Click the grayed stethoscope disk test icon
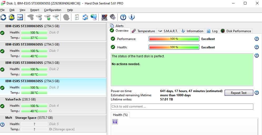This screenshot has height=135, width=262. pos(31,17)
